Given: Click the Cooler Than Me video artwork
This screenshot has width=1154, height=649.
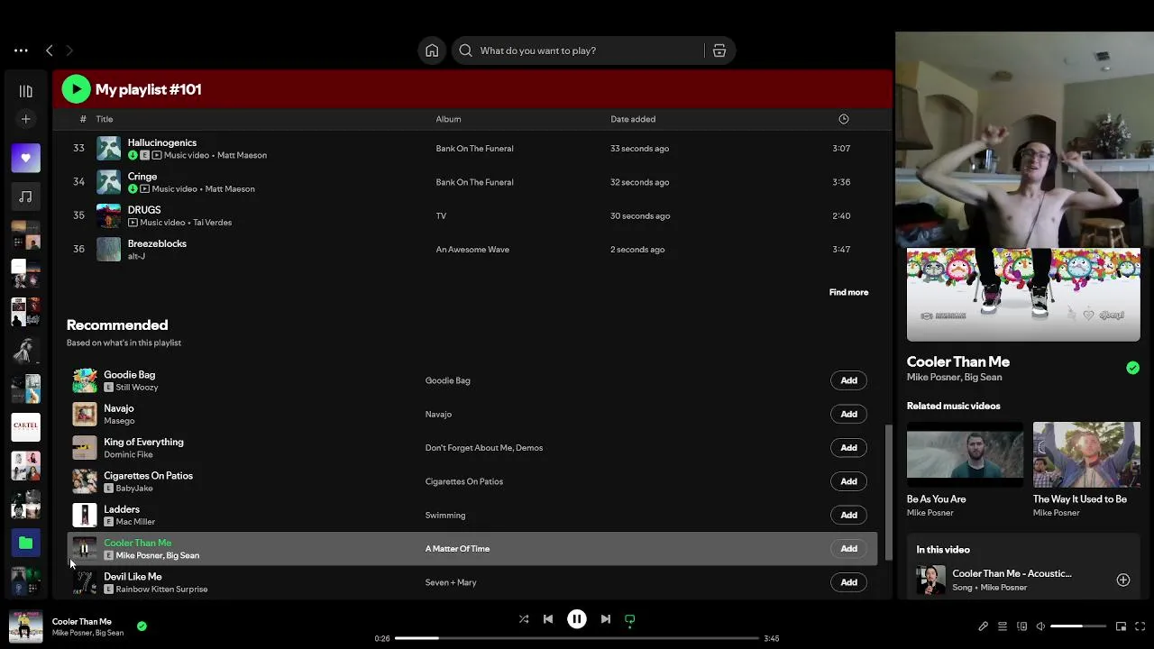Looking at the screenshot, I should (x=1023, y=295).
